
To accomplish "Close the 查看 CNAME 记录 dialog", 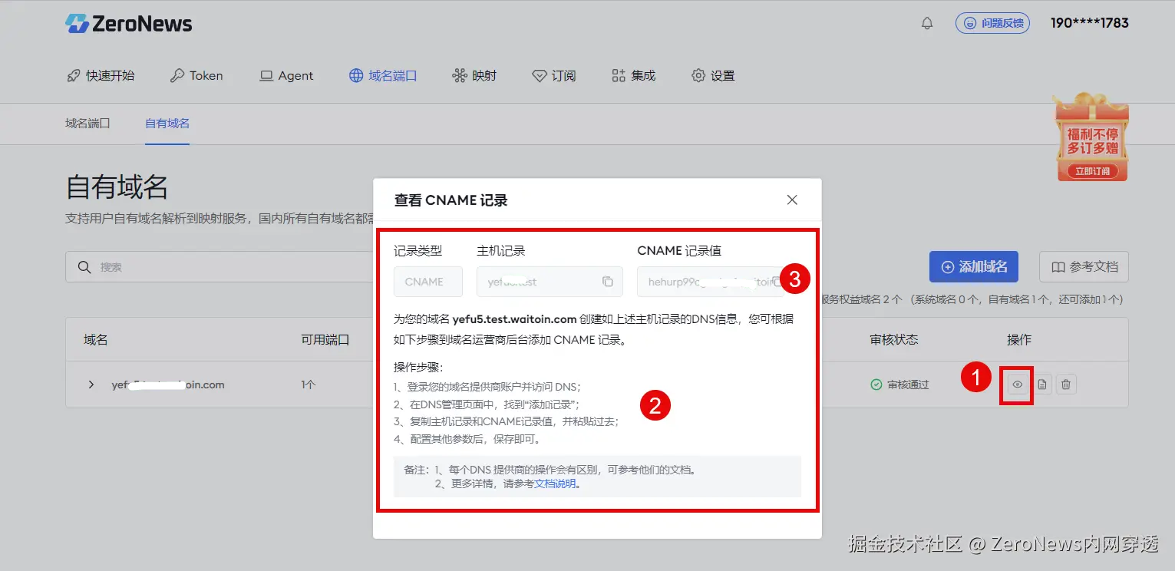I will click(792, 200).
